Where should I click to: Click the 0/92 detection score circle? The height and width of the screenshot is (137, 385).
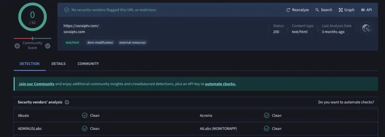click(32, 17)
